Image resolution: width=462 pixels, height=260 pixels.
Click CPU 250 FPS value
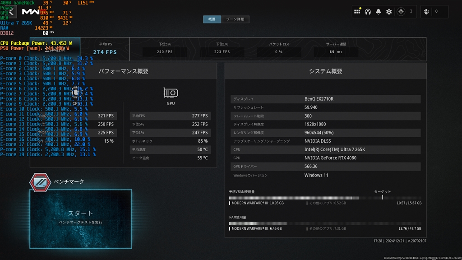click(106, 125)
